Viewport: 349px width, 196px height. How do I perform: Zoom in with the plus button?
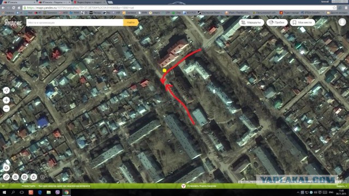click(x=6, y=100)
